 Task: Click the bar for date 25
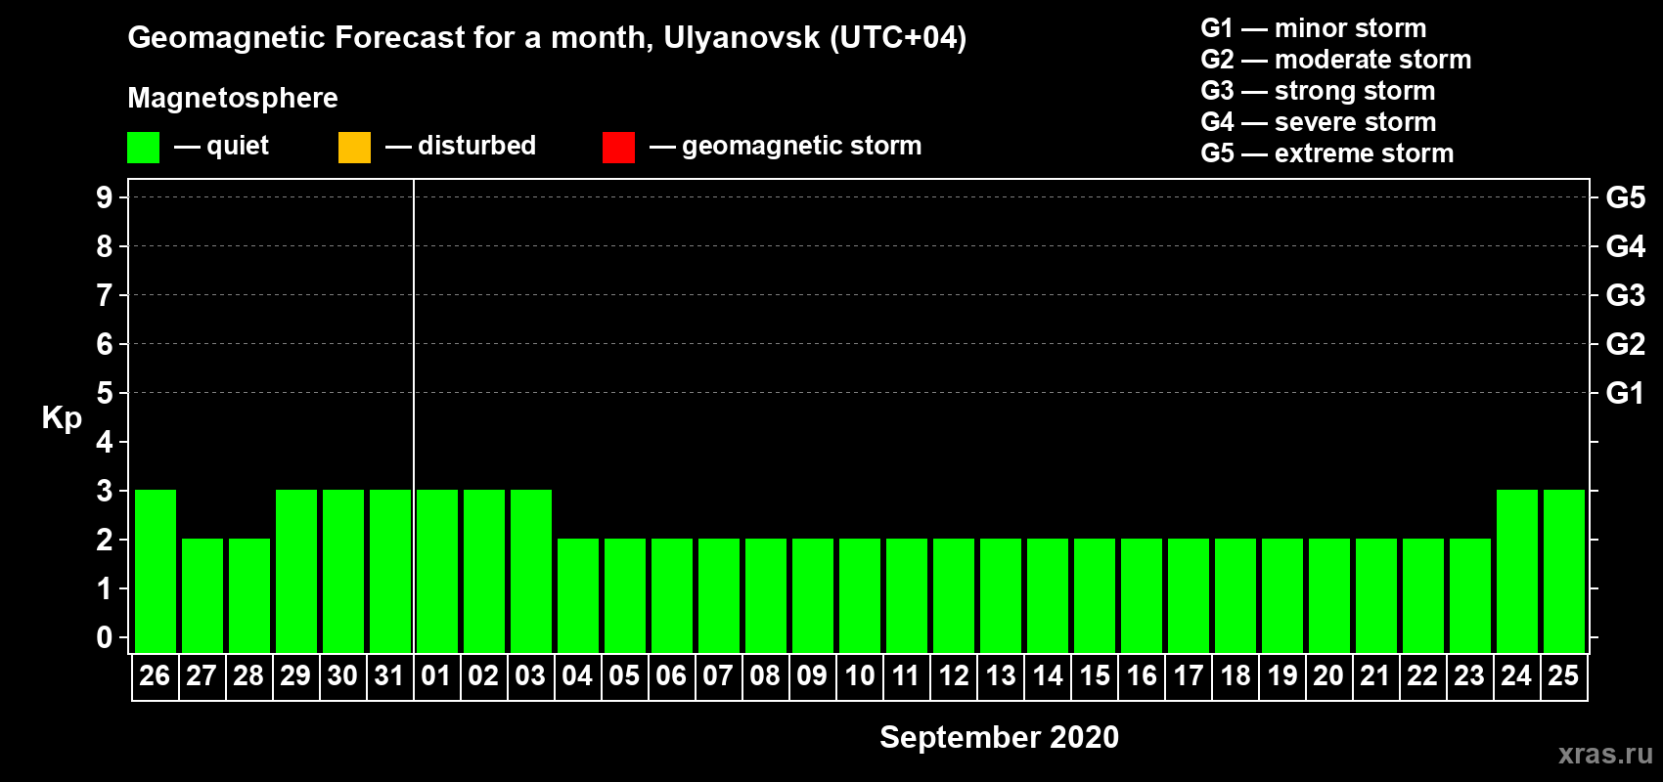(1564, 571)
